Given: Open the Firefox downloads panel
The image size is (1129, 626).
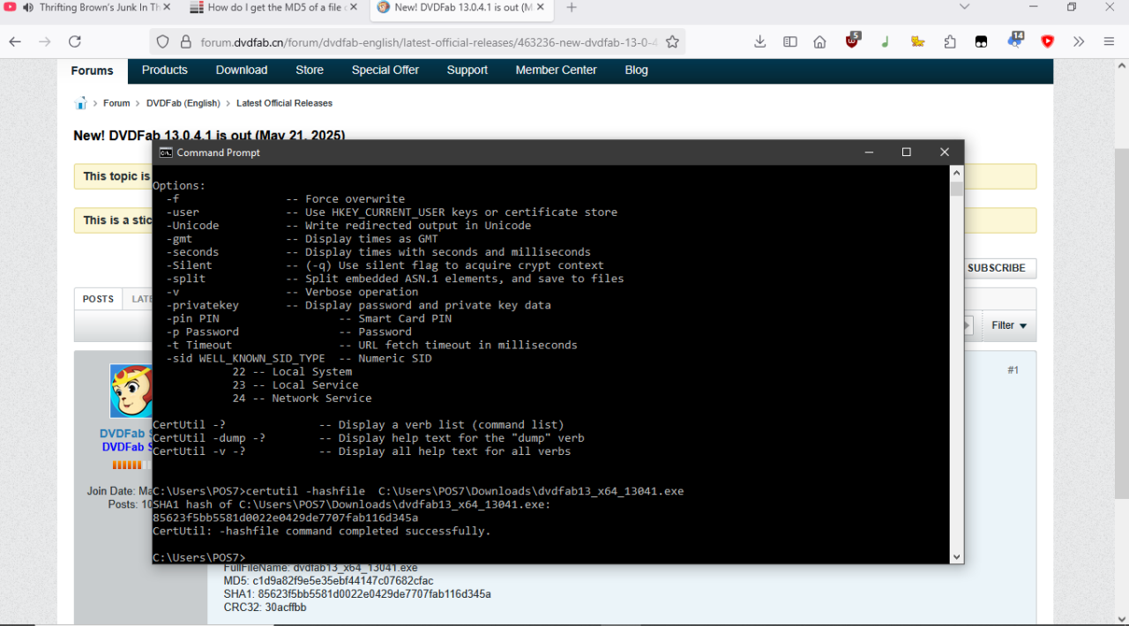Looking at the screenshot, I should coord(760,41).
